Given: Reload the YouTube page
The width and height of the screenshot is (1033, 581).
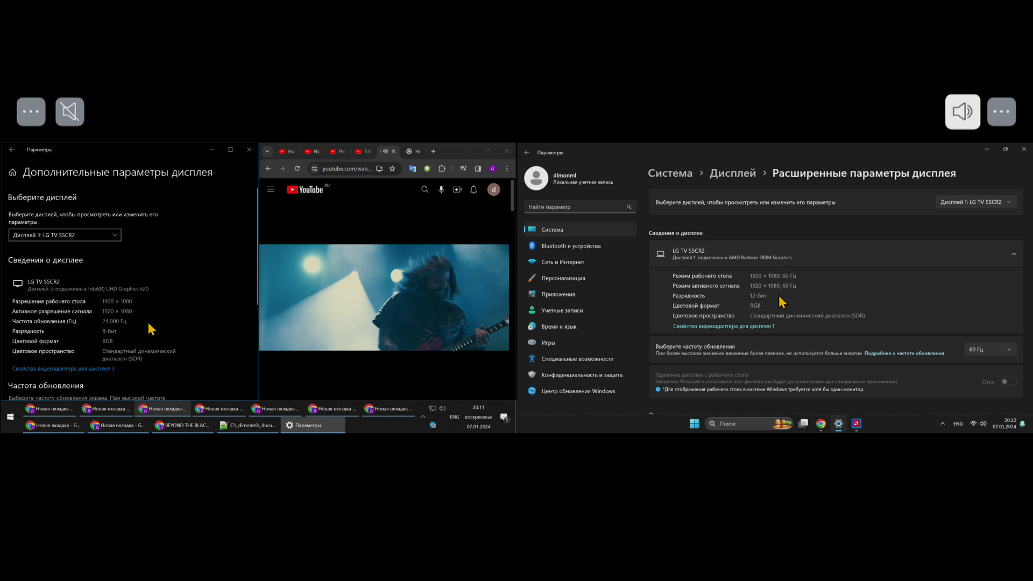Looking at the screenshot, I should (297, 168).
